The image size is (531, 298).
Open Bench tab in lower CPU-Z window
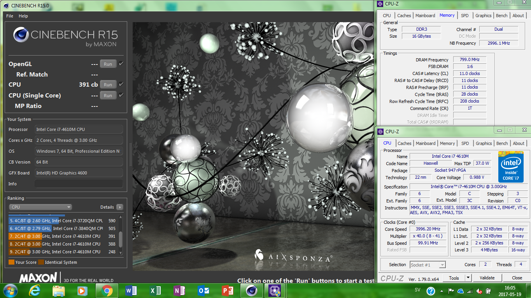pyautogui.click(x=502, y=143)
